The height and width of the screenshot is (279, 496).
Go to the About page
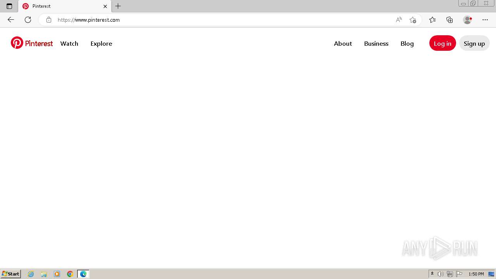click(x=343, y=43)
